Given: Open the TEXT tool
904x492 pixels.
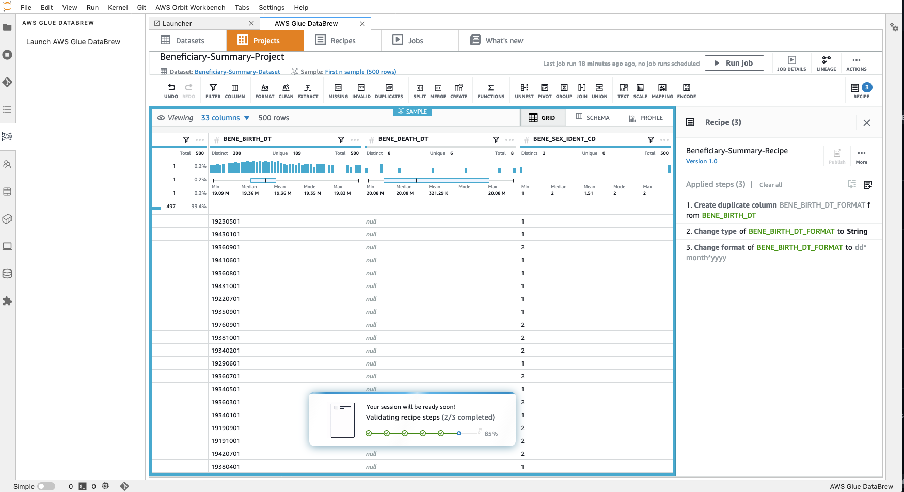Looking at the screenshot, I should (623, 90).
